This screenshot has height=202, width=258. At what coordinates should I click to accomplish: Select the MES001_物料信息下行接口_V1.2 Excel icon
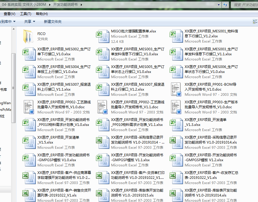click(176, 36)
